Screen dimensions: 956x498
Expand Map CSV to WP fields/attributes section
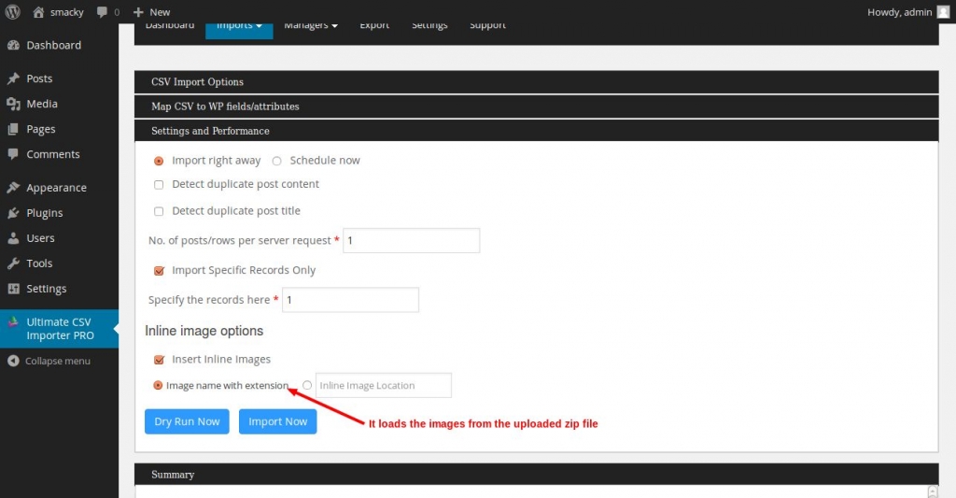pyautogui.click(x=536, y=107)
